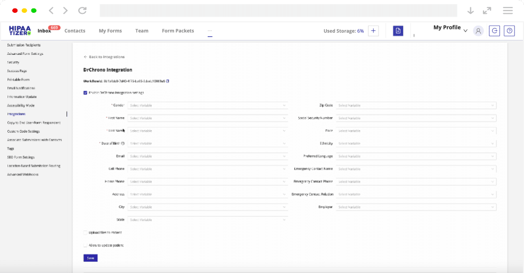Open the Social Security Number dropdown
This screenshot has height=273, width=524.
coord(416,118)
